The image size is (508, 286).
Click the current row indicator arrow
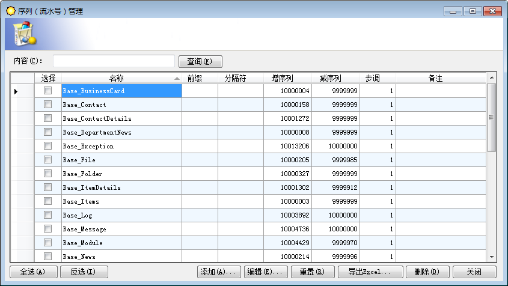(16, 91)
